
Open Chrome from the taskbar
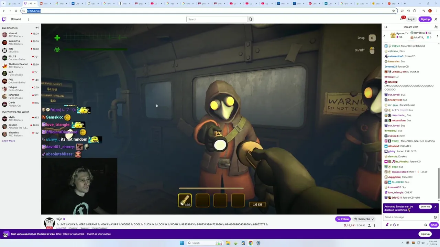251,243
